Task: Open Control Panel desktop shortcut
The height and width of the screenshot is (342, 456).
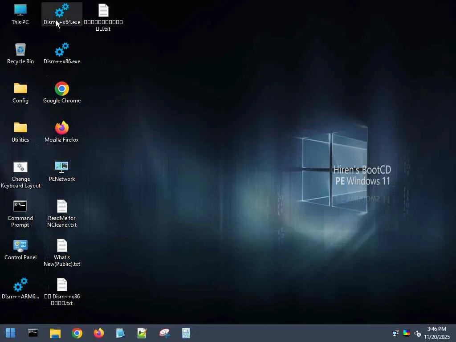Action: (x=20, y=250)
